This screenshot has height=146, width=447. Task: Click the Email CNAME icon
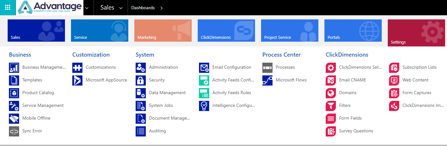pyautogui.click(x=331, y=80)
